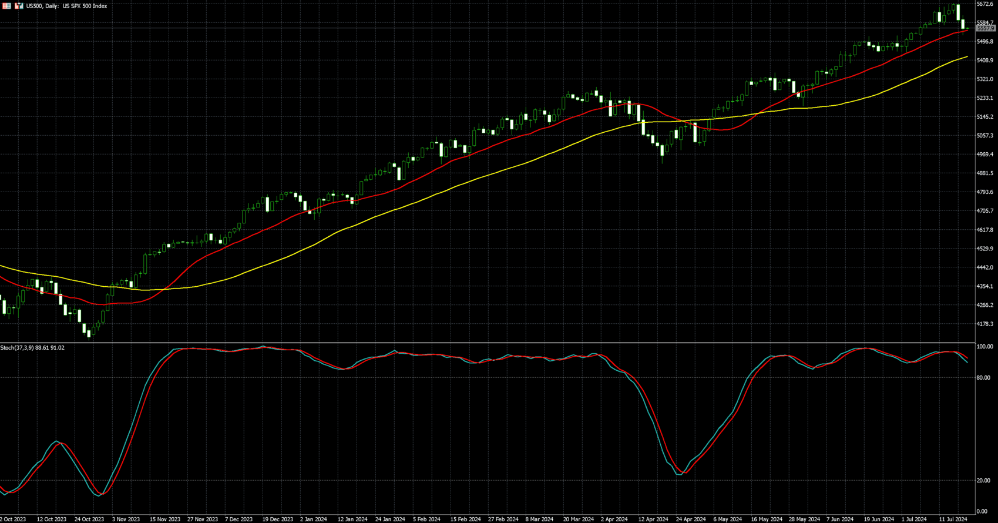Screen dimensions: 998x523
Task: Click the 4705.7 price scale label
Action: point(985,211)
